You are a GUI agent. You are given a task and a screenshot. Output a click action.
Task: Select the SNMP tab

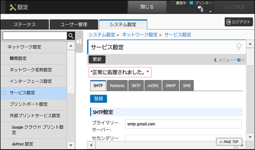170,85
